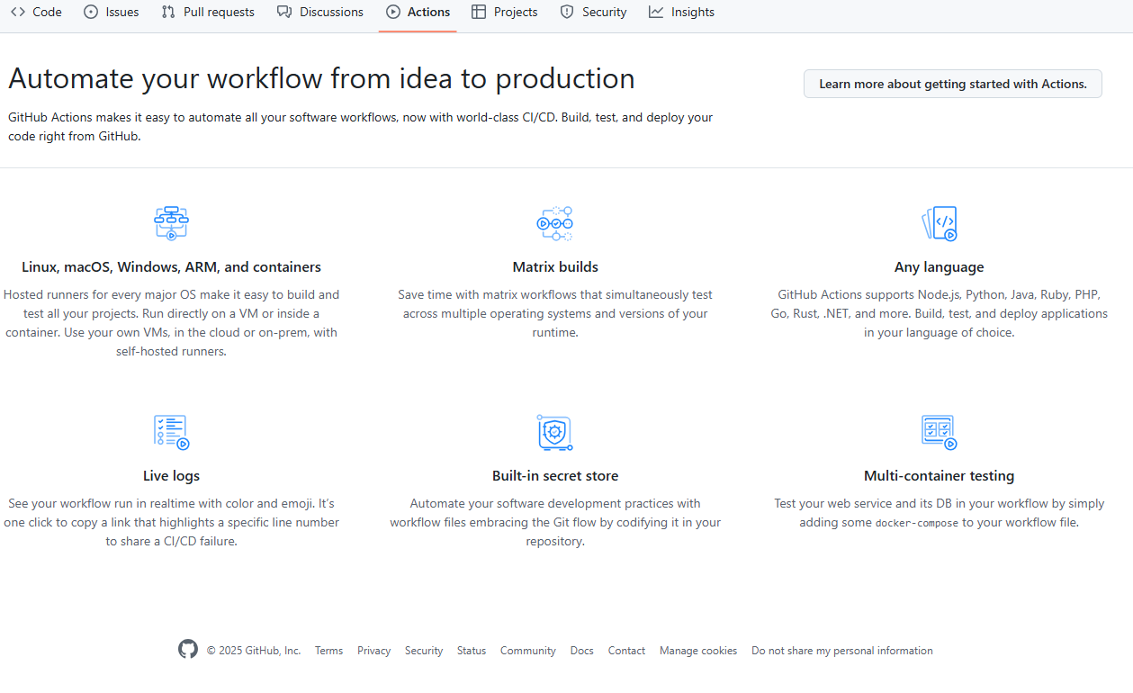Click the GitHub logo in the footer
Image resolution: width=1133 pixels, height=693 pixels.
pyautogui.click(x=187, y=649)
